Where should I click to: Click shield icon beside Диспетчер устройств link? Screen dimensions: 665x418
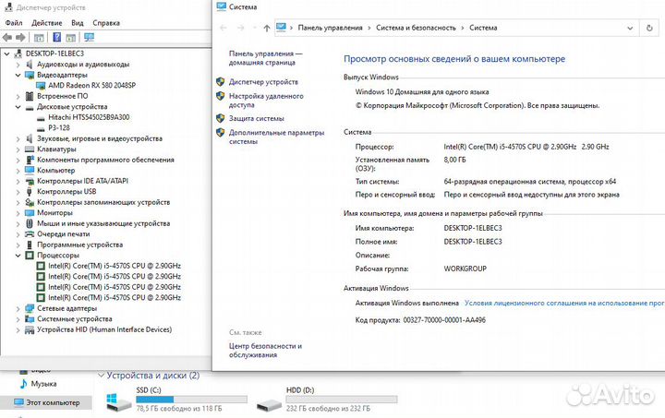click(x=220, y=81)
